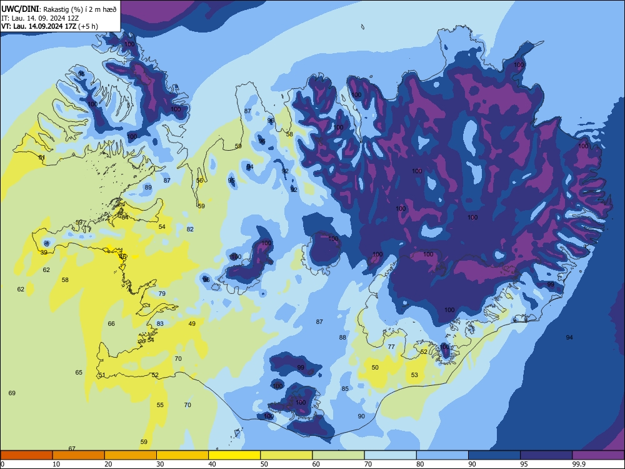Click the map value "66"
The width and height of the screenshot is (625, 469).
coord(111,323)
